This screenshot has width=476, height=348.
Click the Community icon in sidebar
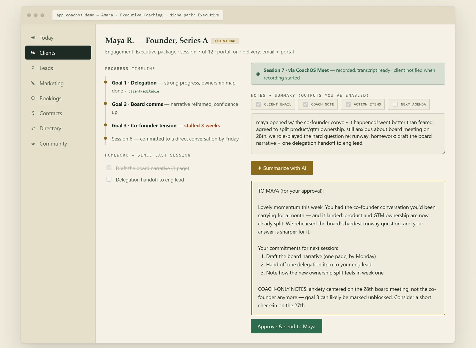33,143
